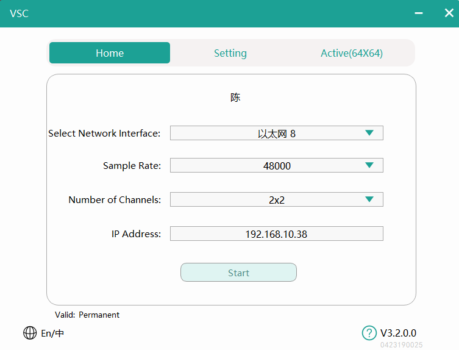
Task: Open help via question mark icon
Action: coord(369,333)
